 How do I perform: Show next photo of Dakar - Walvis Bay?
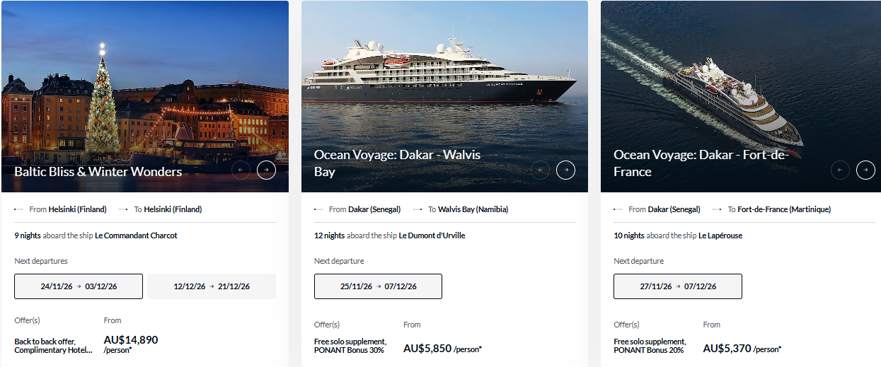pyautogui.click(x=565, y=170)
